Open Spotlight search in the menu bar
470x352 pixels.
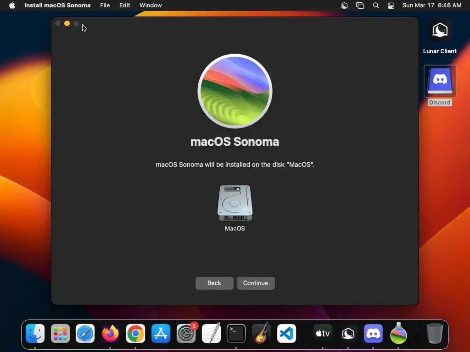coord(375,5)
